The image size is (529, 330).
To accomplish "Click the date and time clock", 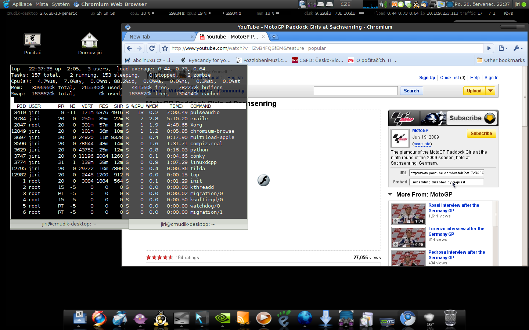I will [482, 4].
